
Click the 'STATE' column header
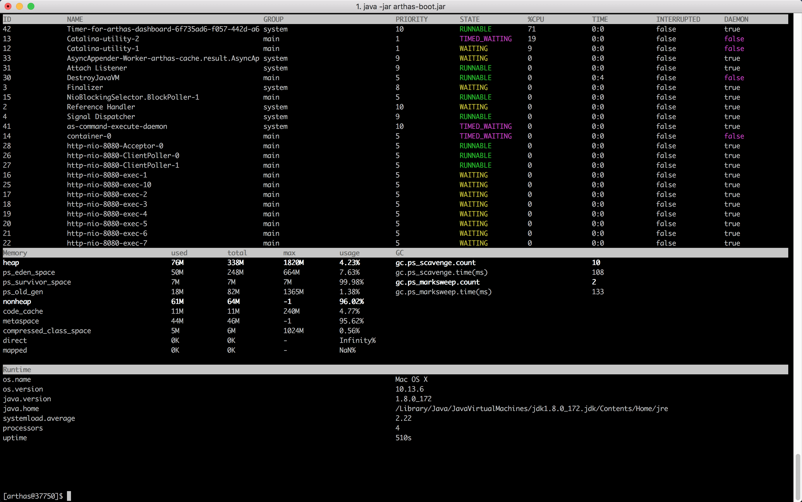[x=469, y=19]
